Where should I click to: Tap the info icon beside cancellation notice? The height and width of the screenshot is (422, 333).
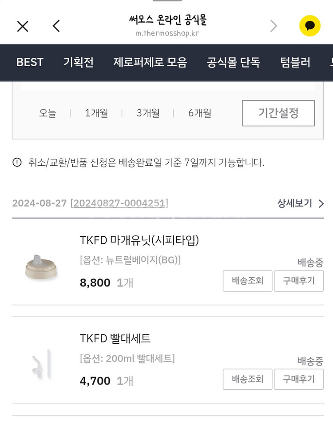point(17,162)
